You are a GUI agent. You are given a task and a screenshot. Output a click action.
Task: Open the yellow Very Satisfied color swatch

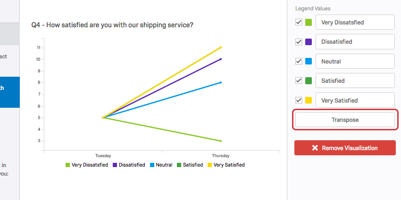tap(309, 100)
